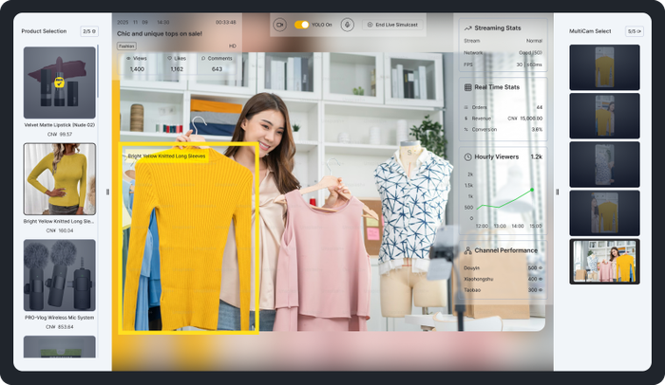The width and height of the screenshot is (665, 385).
Task: Select the Bright Yellow Knitted product thumbnail
Action: pyautogui.click(x=59, y=179)
